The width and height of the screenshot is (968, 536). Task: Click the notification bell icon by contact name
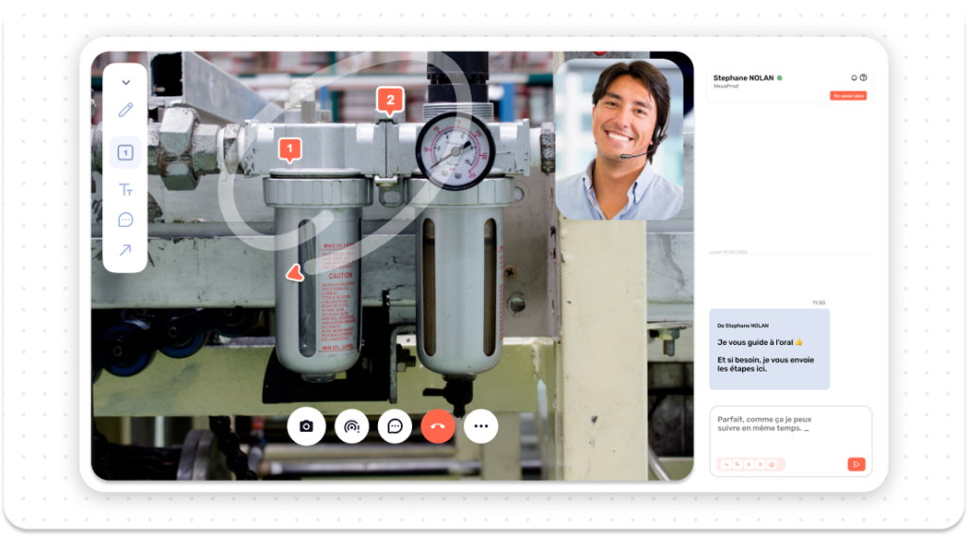coord(854,78)
